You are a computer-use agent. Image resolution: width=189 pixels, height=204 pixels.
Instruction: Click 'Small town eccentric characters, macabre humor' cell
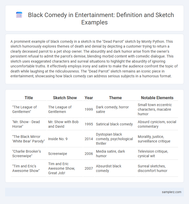pos(157,109)
